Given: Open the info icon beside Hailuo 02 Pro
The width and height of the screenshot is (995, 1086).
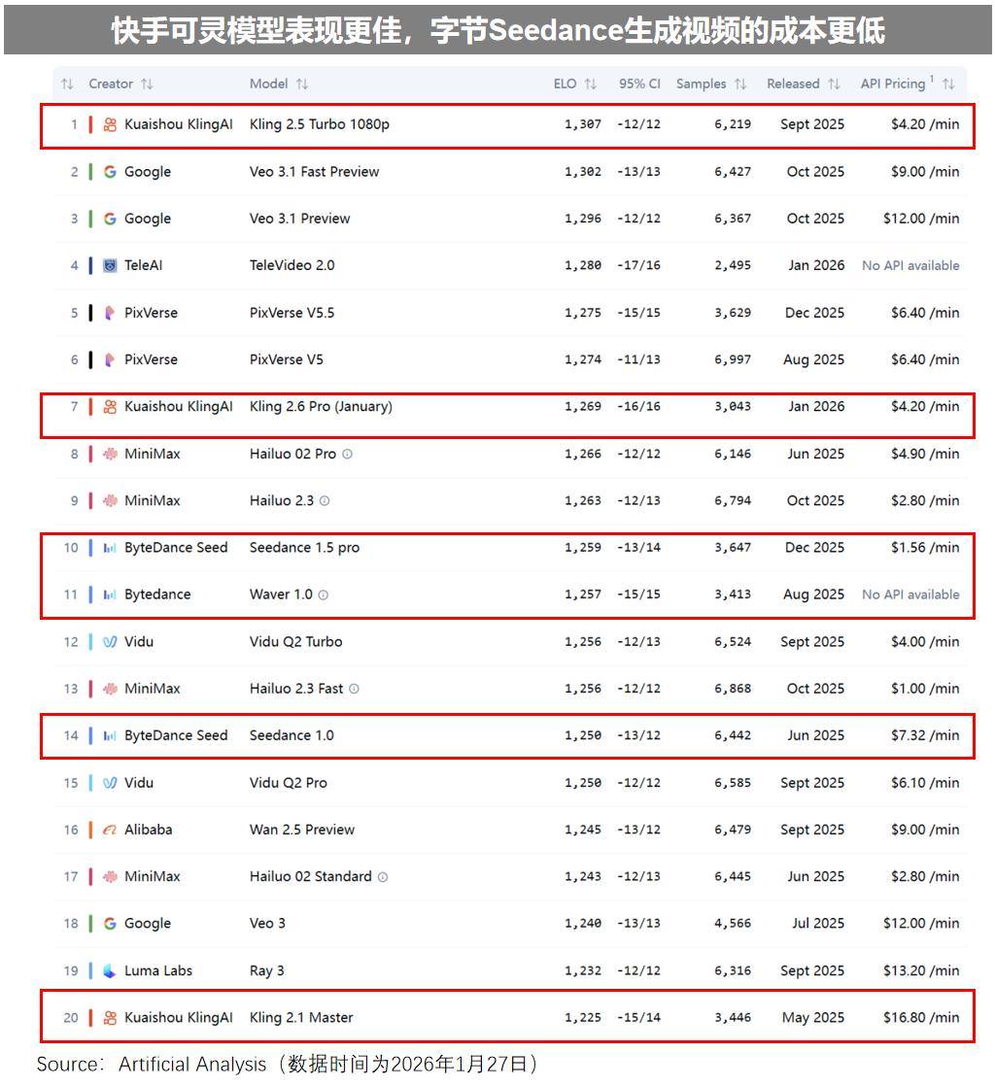Looking at the screenshot, I should [348, 454].
